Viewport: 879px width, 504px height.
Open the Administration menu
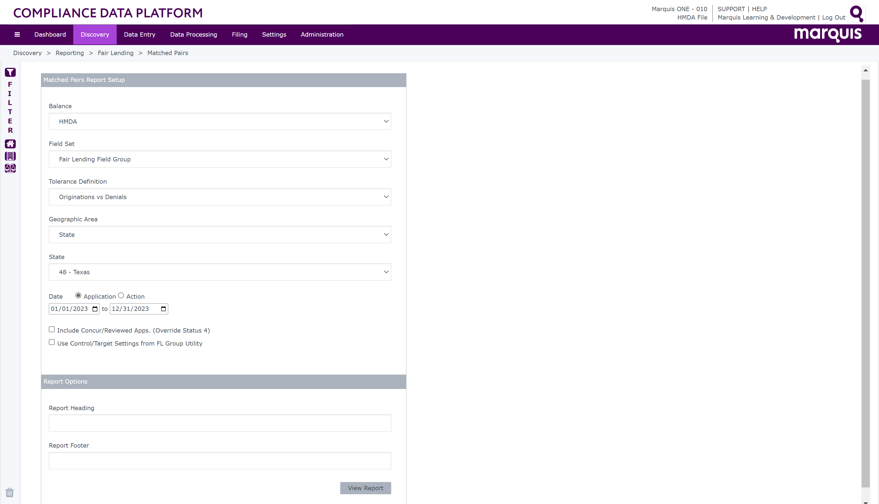pos(322,35)
